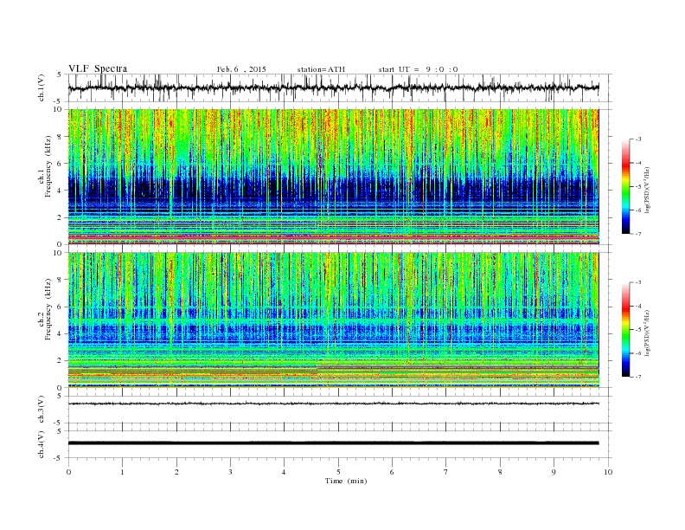This screenshot has height=530, width=685.
Task: Click the time axis tick label "7"
Action: click(x=446, y=472)
